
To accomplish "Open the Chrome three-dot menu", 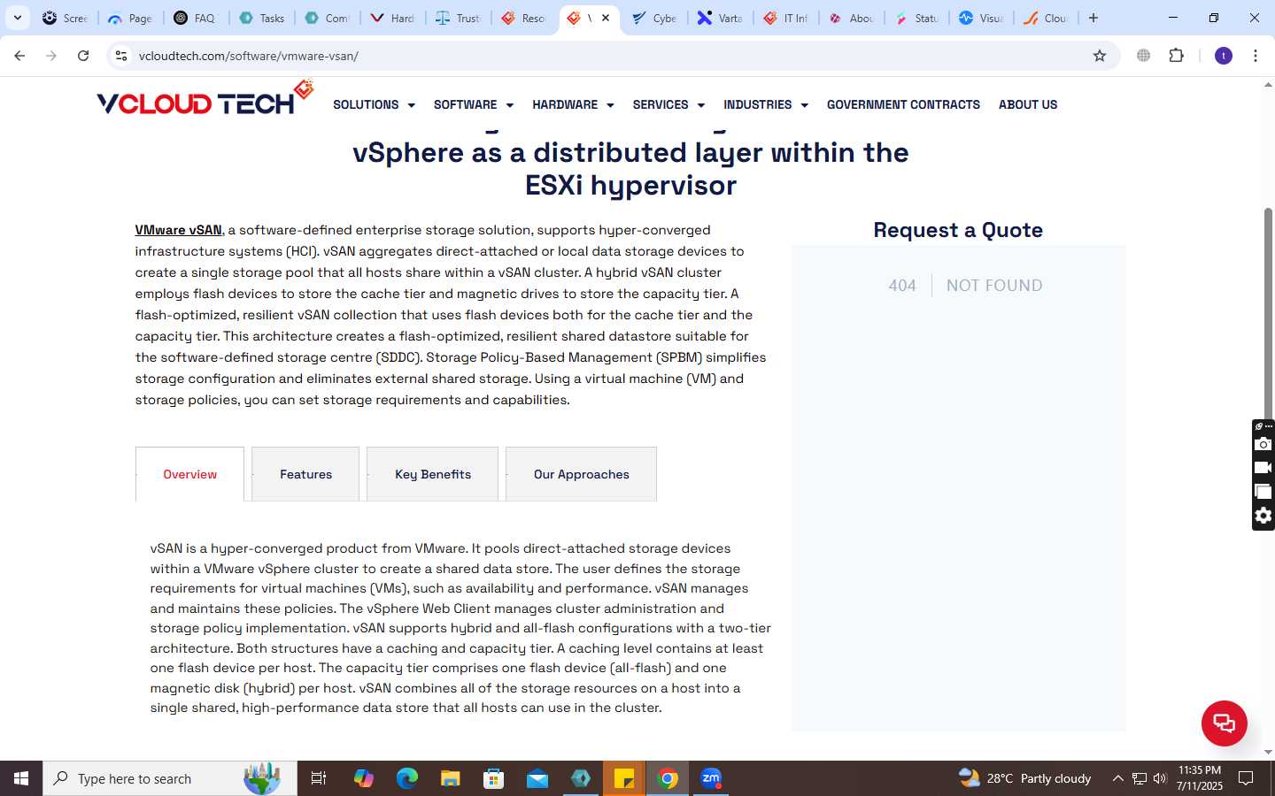I will click(1256, 56).
